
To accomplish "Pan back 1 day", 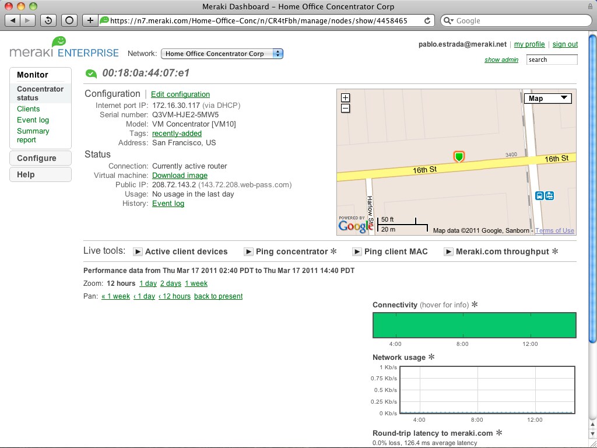I will point(145,296).
